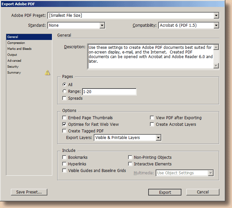Click the page Range text field
Image resolution: width=232 pixels, height=208 pixels.
tap(109, 92)
